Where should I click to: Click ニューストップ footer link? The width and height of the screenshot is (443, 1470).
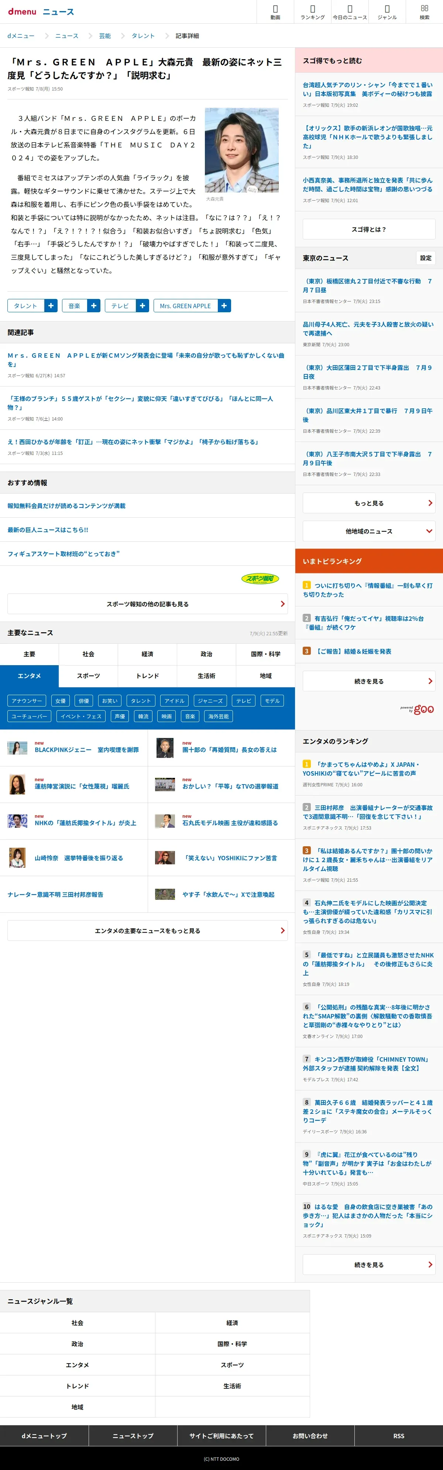coord(133,1436)
